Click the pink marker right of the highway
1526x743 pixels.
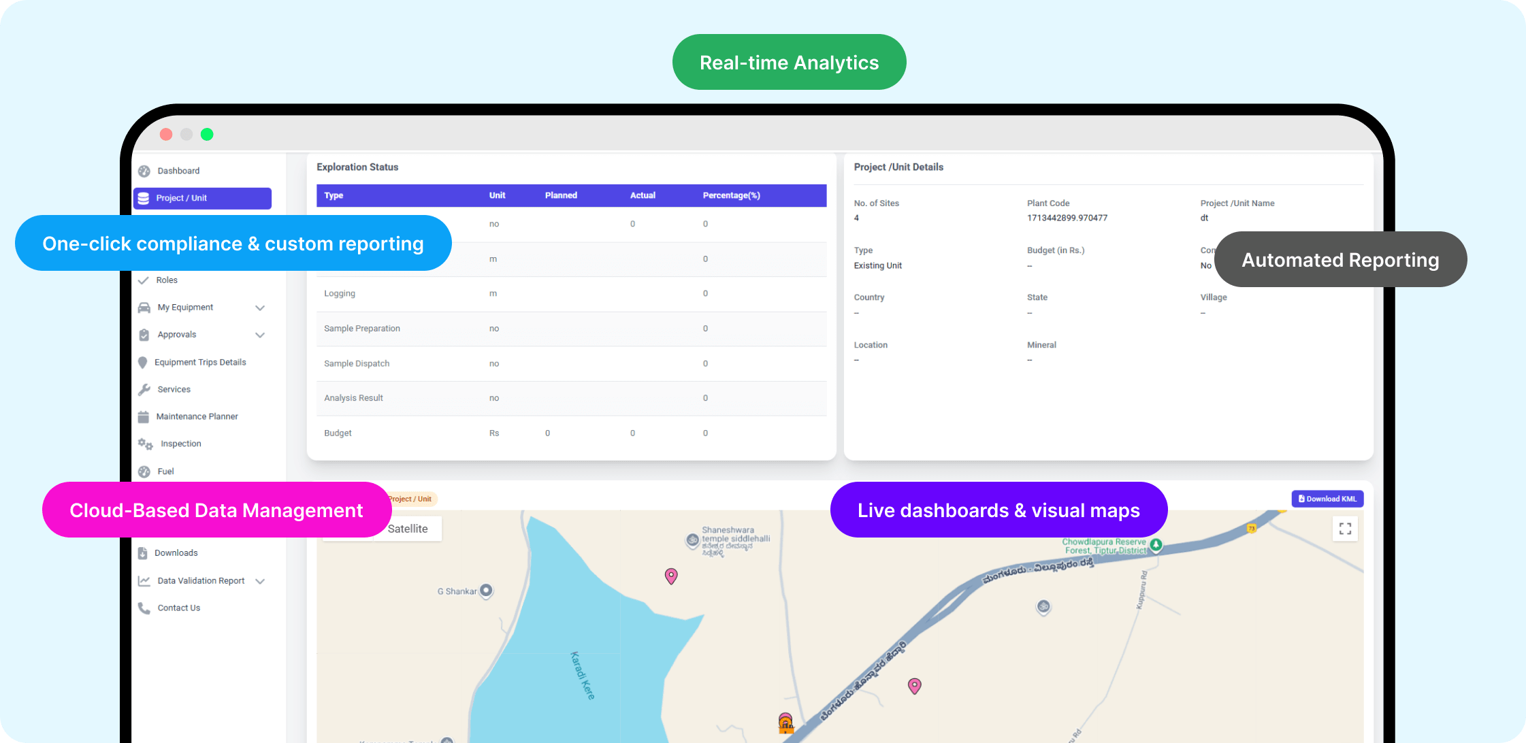(915, 686)
